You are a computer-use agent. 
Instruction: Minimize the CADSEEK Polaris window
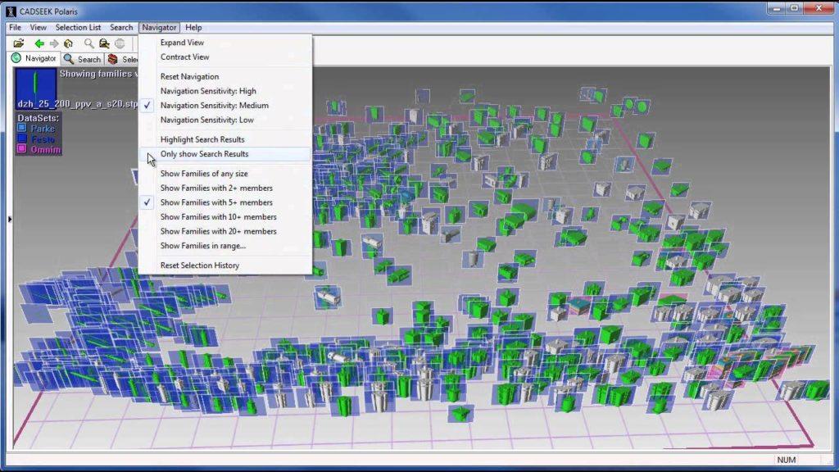click(777, 8)
